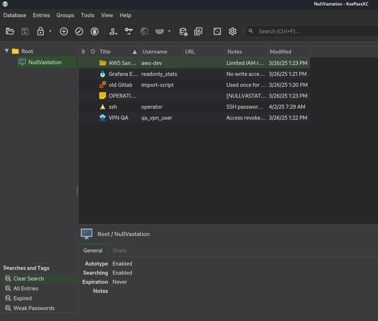The height and width of the screenshot is (321, 378).
Task: Show Weak Passwords search
Action: (x=40, y=308)
